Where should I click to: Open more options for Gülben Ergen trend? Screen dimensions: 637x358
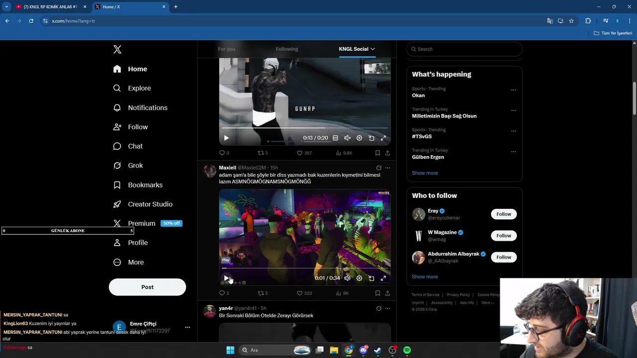click(514, 152)
